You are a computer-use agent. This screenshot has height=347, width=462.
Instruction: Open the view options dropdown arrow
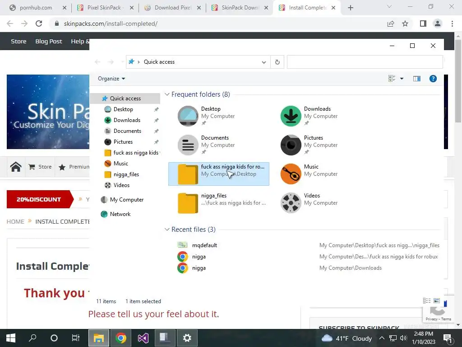point(402,79)
